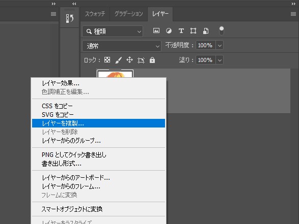Screen dimensions: 299x224
Task: Click the 不透明度 100% value field
Action: point(206,45)
